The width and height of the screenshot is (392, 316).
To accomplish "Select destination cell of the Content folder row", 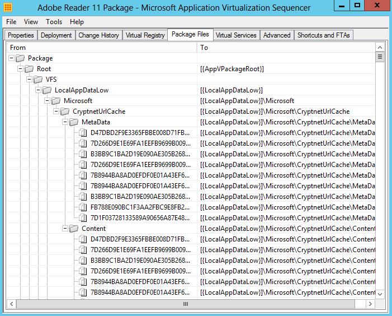I will [287, 229].
